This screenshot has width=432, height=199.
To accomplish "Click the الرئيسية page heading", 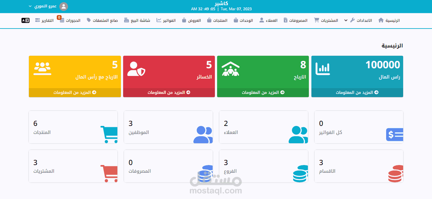I will 392,46.
